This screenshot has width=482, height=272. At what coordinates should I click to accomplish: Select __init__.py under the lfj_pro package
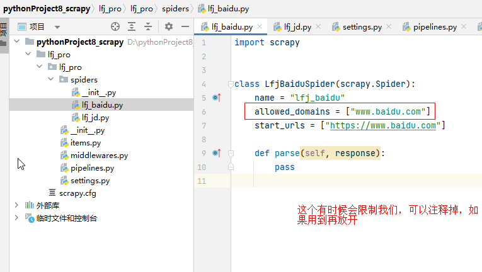click(x=83, y=130)
